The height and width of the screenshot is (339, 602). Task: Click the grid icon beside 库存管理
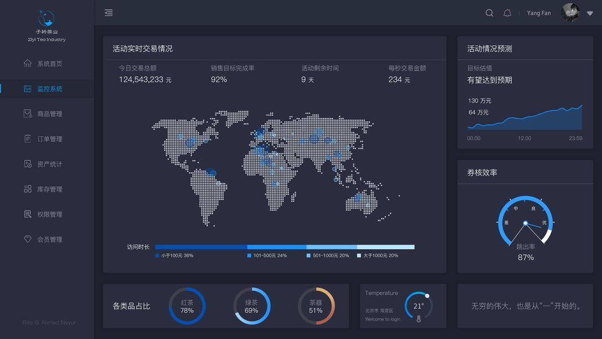click(x=28, y=189)
